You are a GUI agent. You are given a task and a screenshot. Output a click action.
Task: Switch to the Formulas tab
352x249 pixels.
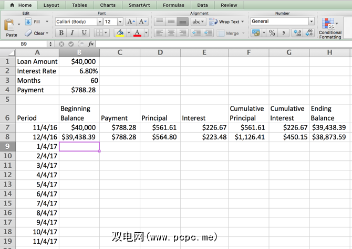point(173,5)
